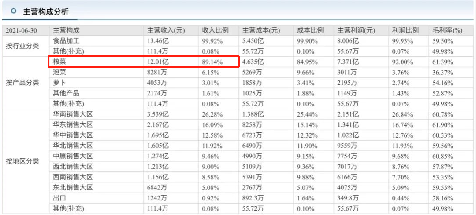Click the 按地区分类 category cell

click(x=23, y=161)
